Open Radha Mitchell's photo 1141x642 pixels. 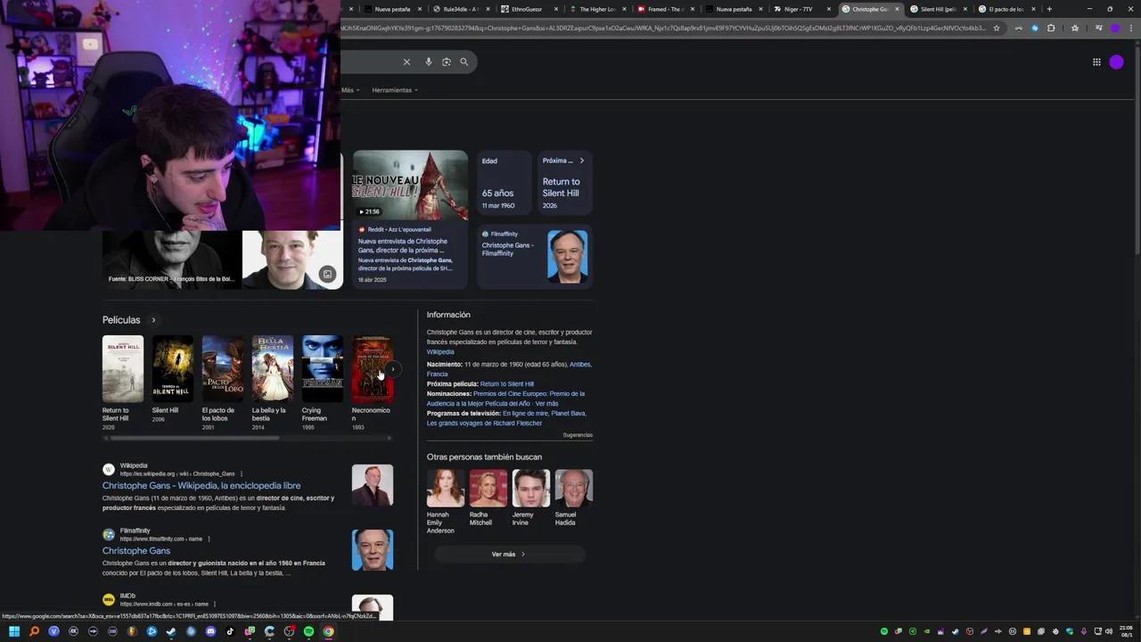(488, 489)
